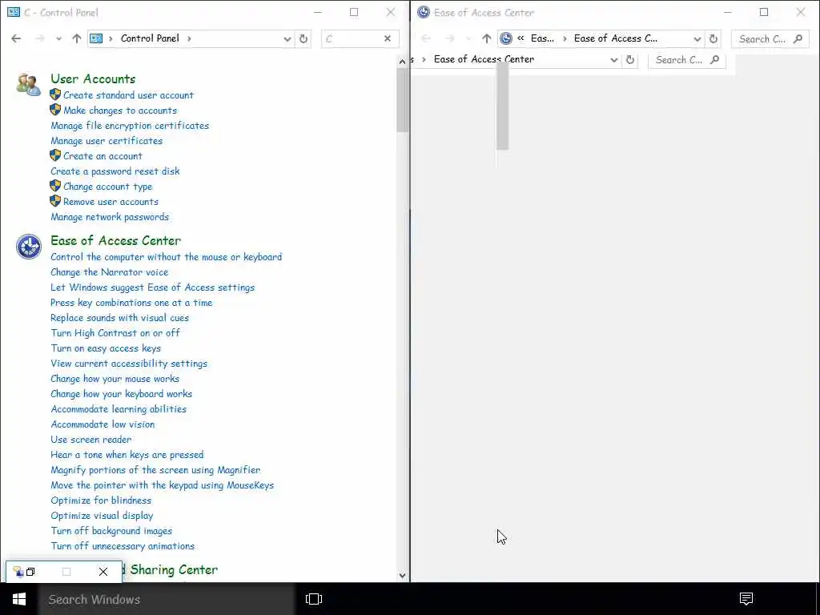The width and height of the screenshot is (820, 615).
Task: Open Change how your mouse works
Action: 115,378
